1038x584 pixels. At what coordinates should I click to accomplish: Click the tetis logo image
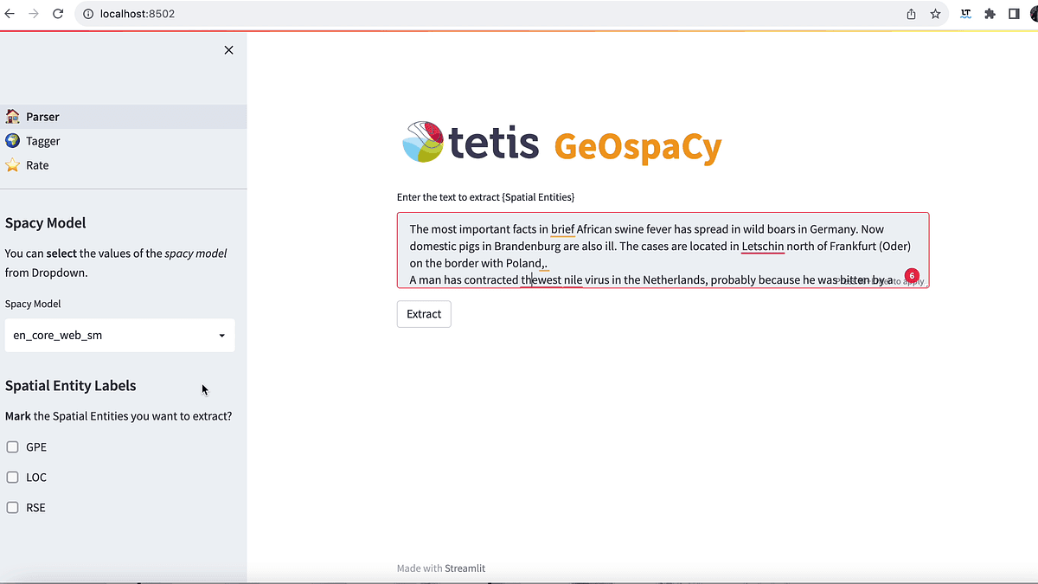(x=471, y=143)
